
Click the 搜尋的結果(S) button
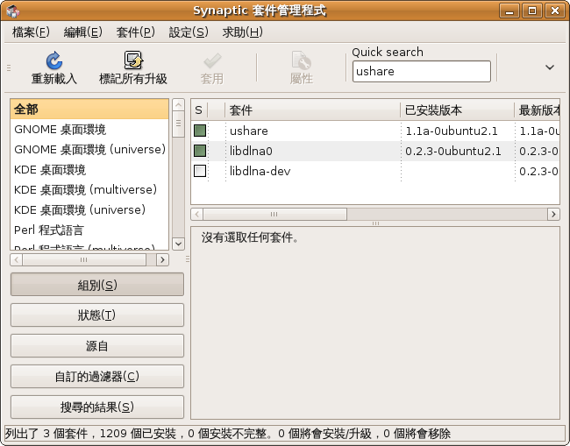(97, 407)
